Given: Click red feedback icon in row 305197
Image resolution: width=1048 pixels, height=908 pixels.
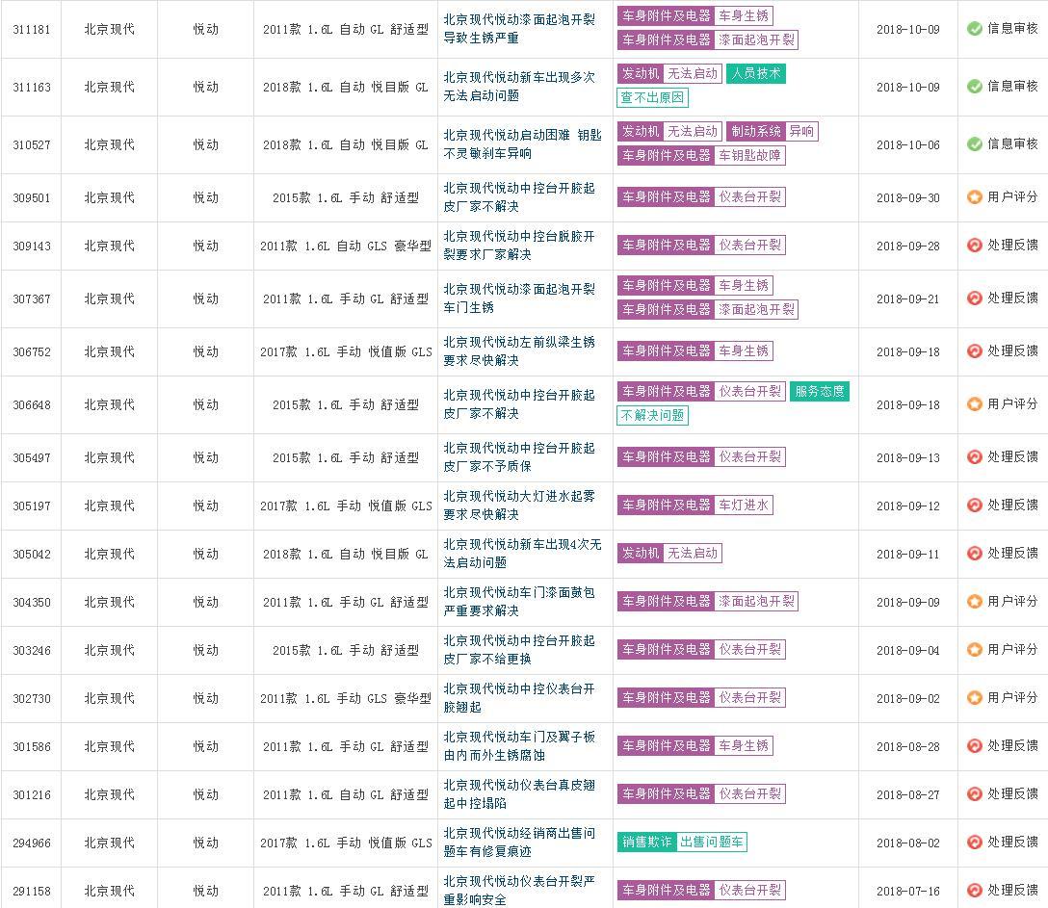Looking at the screenshot, I should tap(975, 506).
